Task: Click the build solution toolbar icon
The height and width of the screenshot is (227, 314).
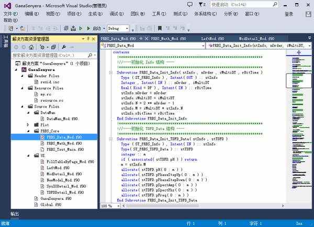Action: tap(66, 28)
